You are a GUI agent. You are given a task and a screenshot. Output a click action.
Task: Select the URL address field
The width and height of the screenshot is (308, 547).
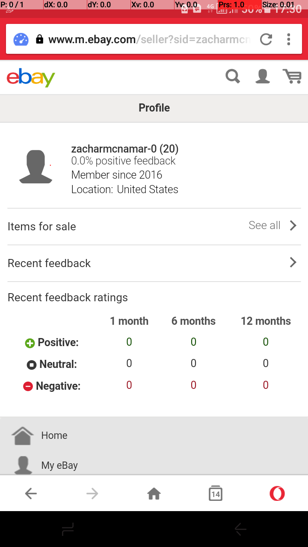[149, 40]
